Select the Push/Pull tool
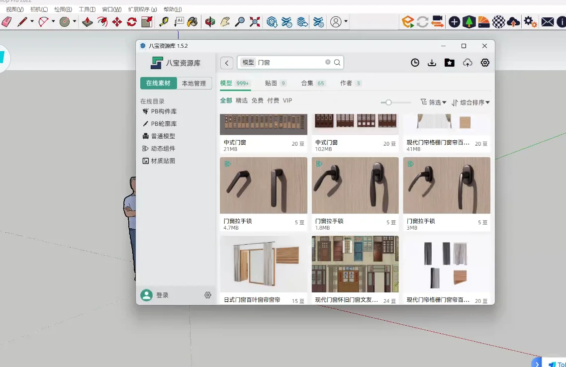The image size is (566, 367). [88, 22]
